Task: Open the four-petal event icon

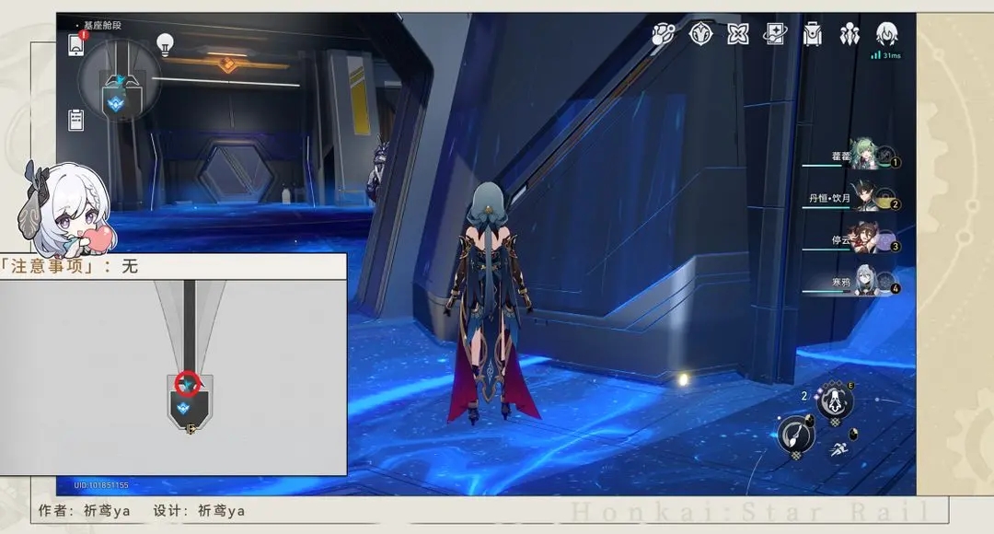Action: (x=738, y=35)
